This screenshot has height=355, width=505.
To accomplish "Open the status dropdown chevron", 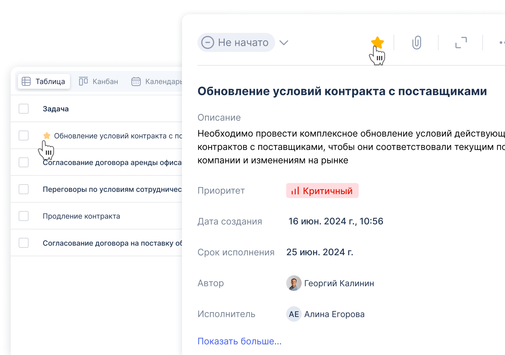I will 284,43.
